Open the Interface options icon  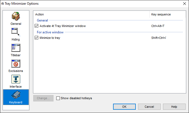pyautogui.click(x=16, y=82)
